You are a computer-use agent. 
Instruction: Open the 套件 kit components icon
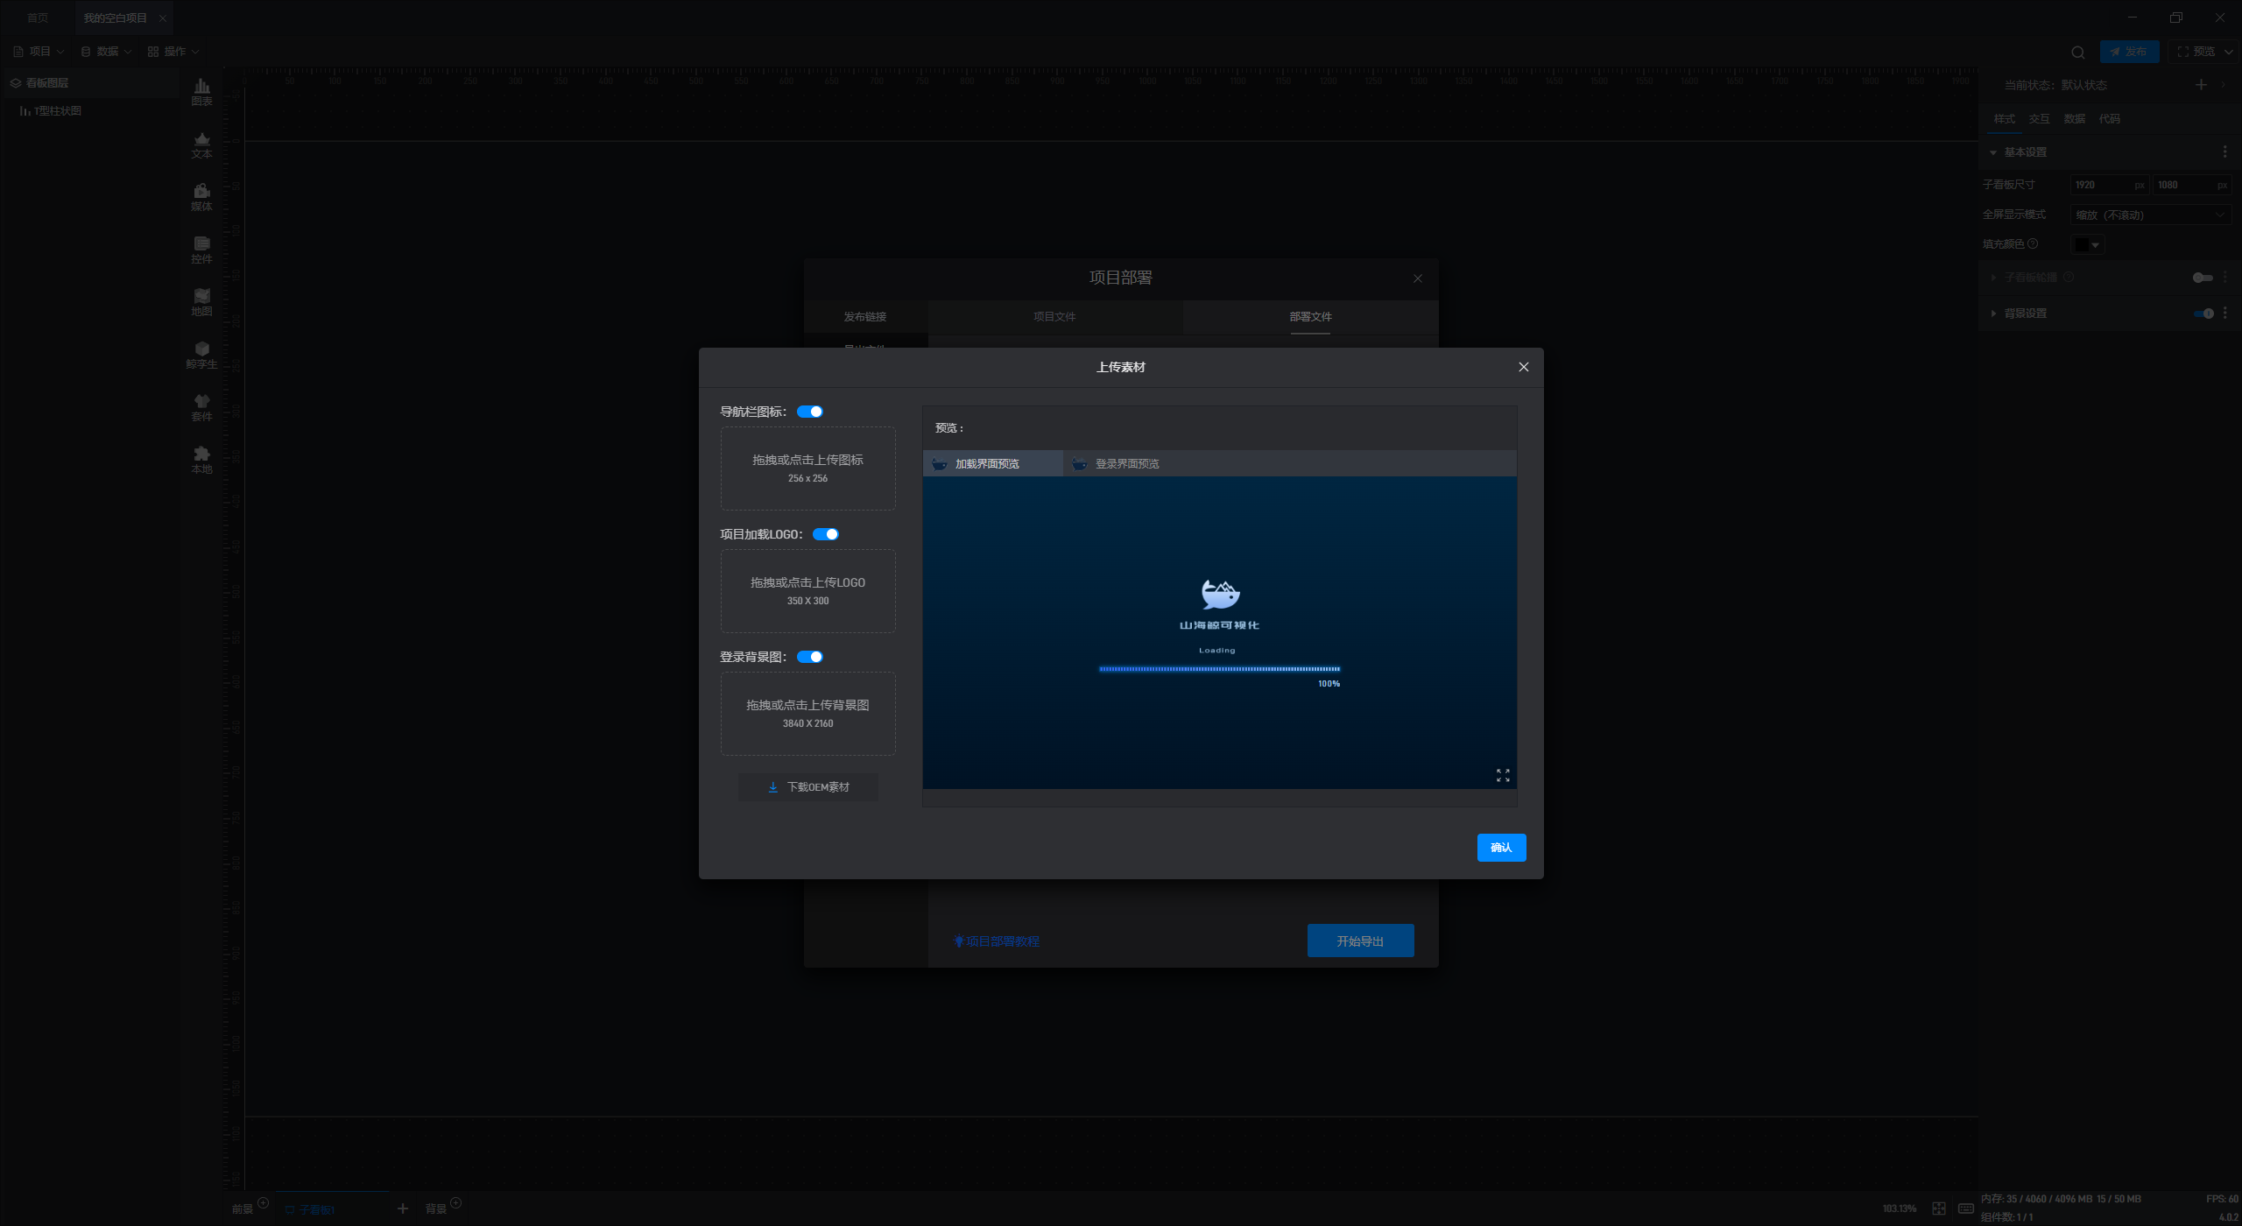click(x=201, y=407)
